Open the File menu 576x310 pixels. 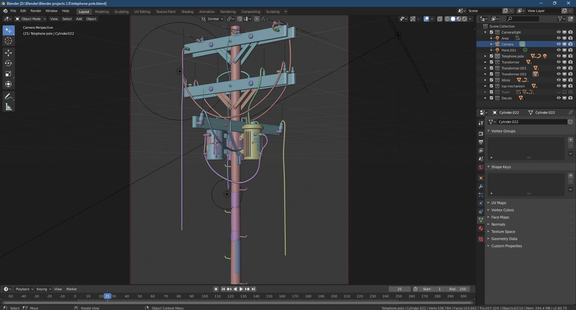point(13,11)
